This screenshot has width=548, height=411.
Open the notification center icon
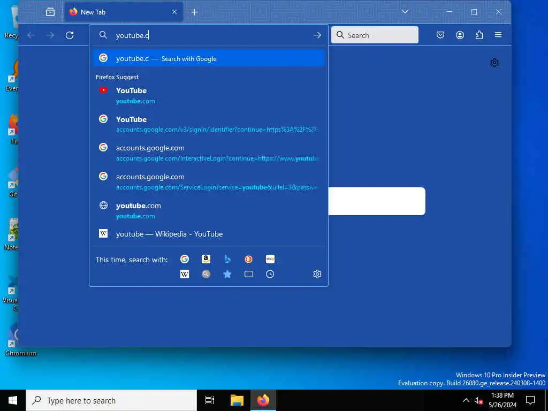tap(530, 400)
